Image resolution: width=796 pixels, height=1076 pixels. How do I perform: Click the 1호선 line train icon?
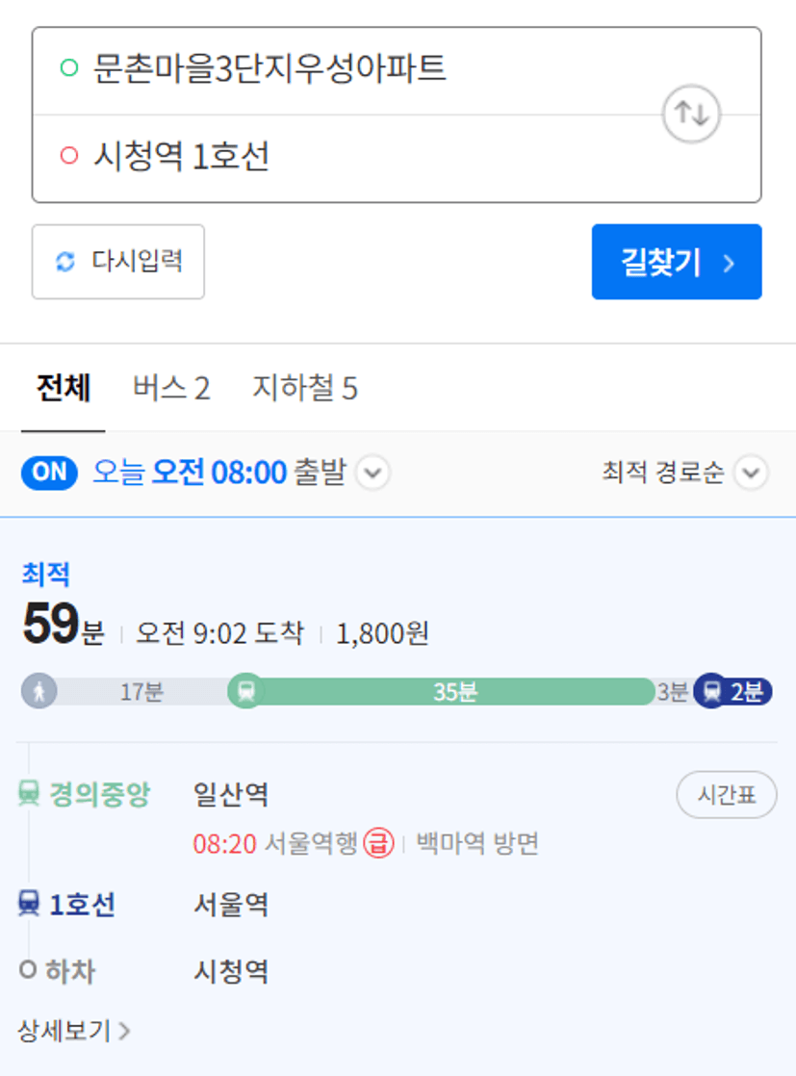coord(29,905)
